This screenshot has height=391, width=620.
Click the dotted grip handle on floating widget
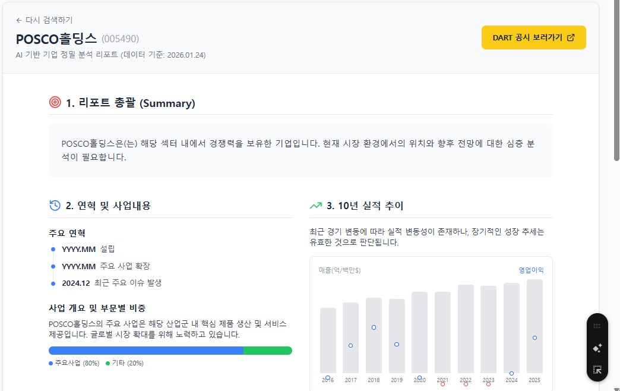coord(597,326)
